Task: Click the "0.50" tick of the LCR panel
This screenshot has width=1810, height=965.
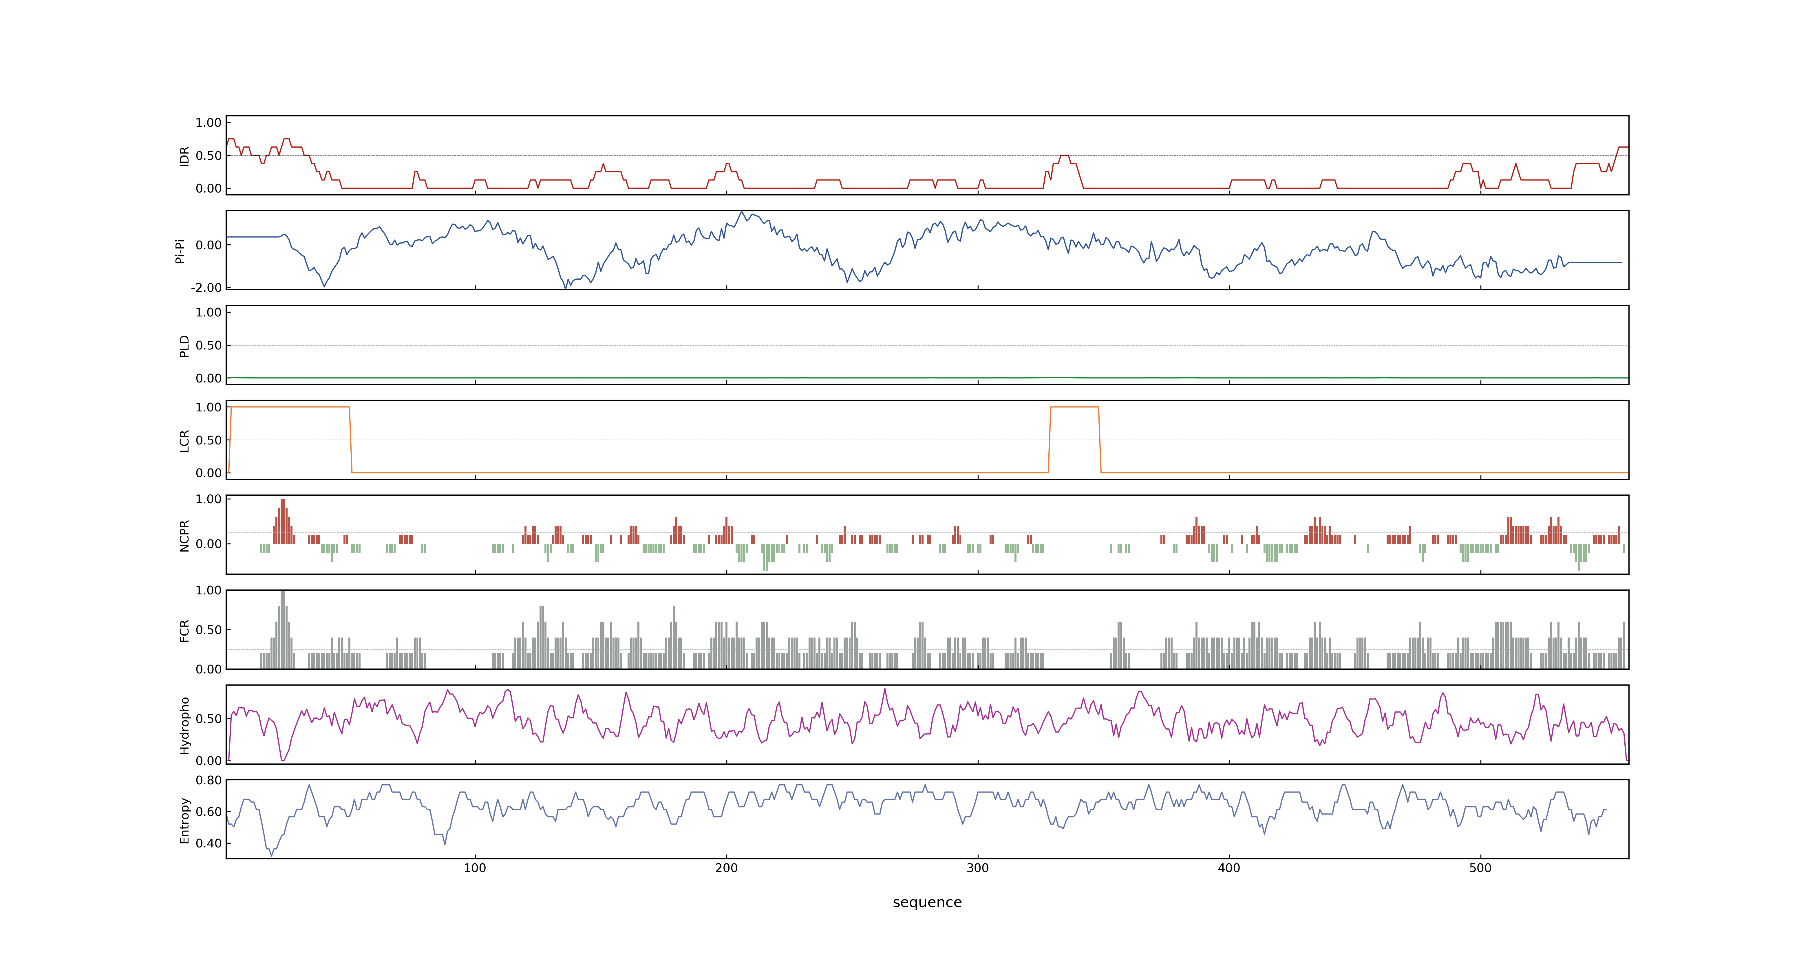Action: [209, 440]
